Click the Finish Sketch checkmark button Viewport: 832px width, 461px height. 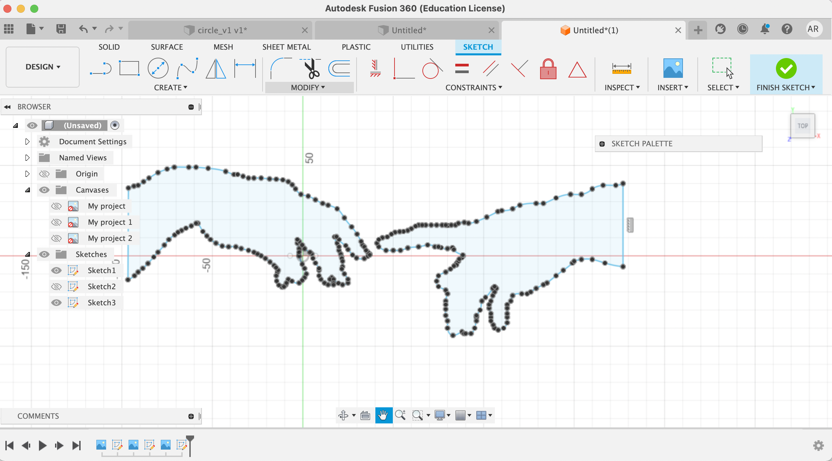point(786,68)
